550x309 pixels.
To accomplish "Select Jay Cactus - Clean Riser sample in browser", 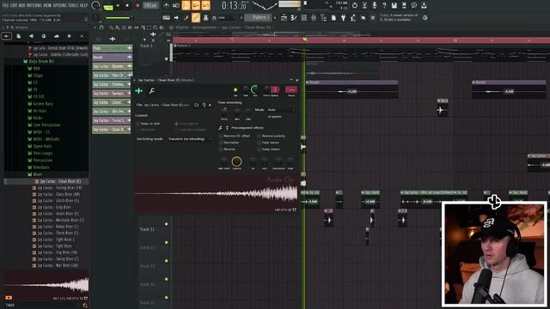I will click(58, 181).
